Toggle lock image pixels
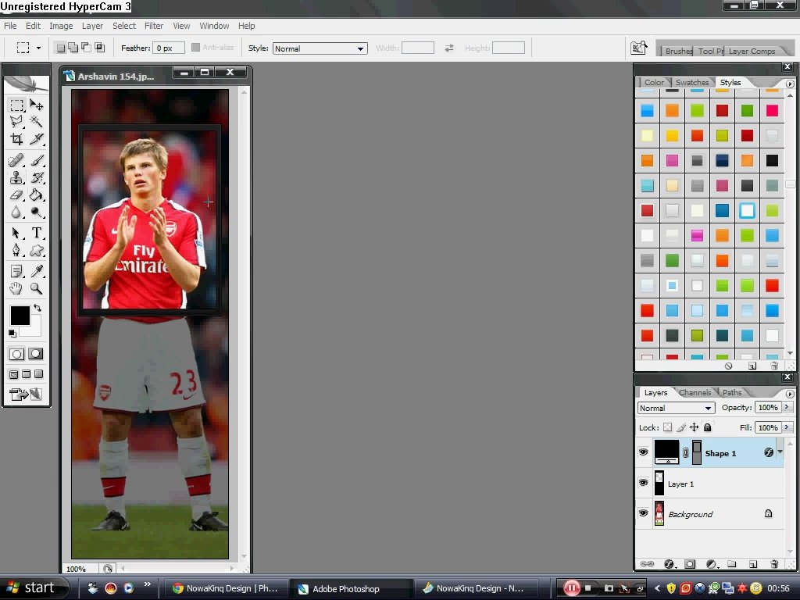Image resolution: width=800 pixels, height=600 pixels. tap(681, 427)
